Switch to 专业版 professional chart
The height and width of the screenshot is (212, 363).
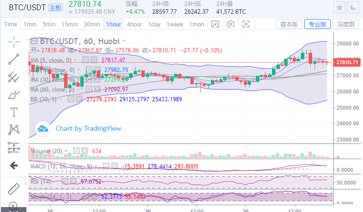(318, 24)
